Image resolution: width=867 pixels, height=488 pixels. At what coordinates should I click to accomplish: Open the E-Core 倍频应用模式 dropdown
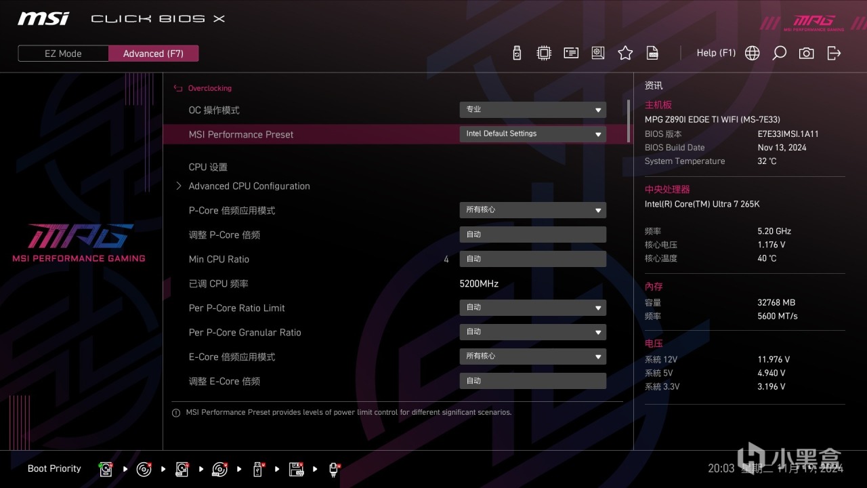tap(533, 357)
